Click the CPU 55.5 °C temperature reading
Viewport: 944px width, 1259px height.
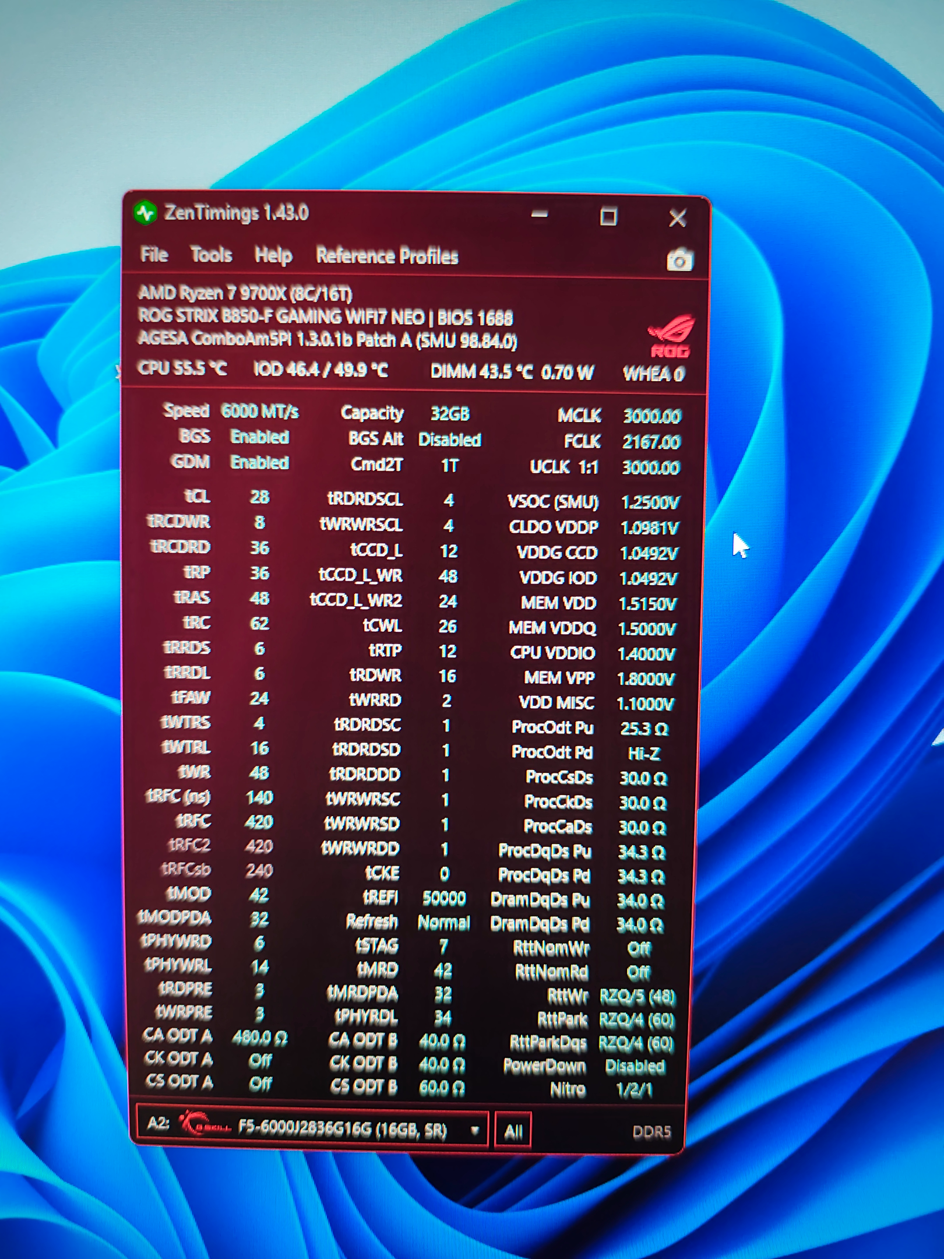182,369
